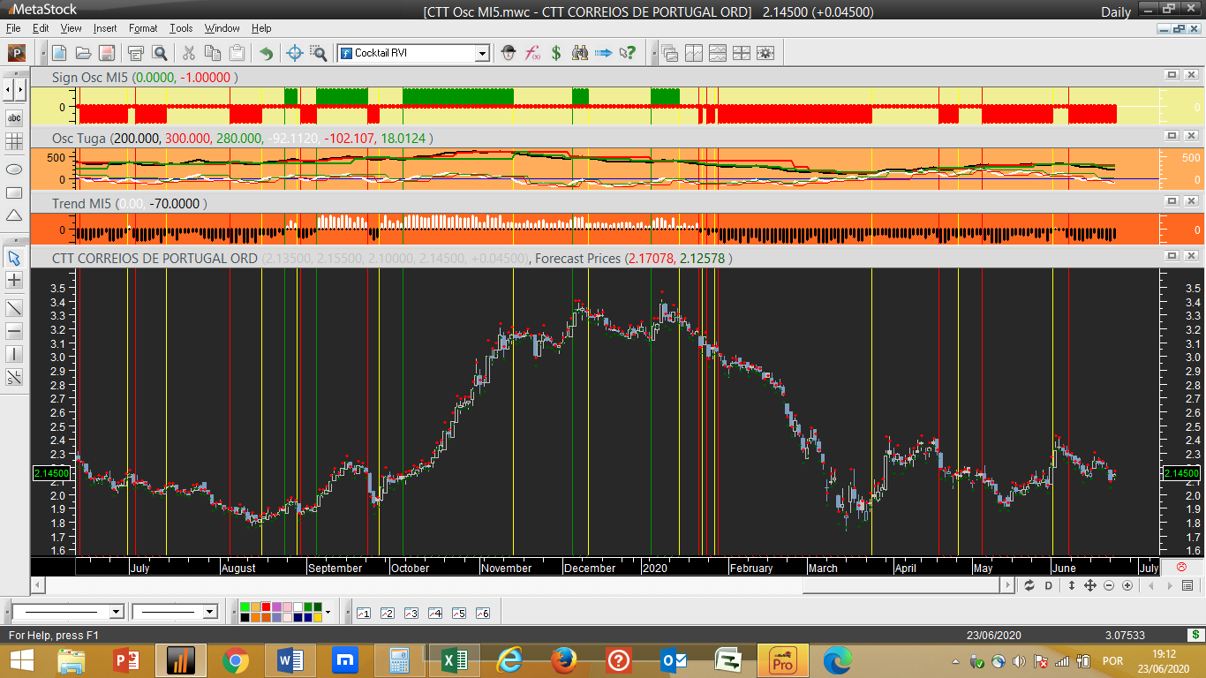Click the crosshair data window icon

tap(296, 53)
